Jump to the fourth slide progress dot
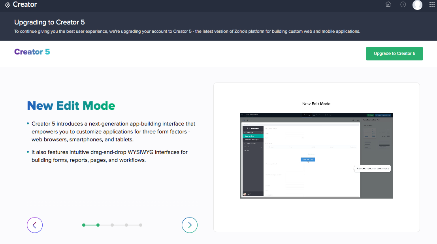Image resolution: width=437 pixels, height=244 pixels. pos(126,225)
